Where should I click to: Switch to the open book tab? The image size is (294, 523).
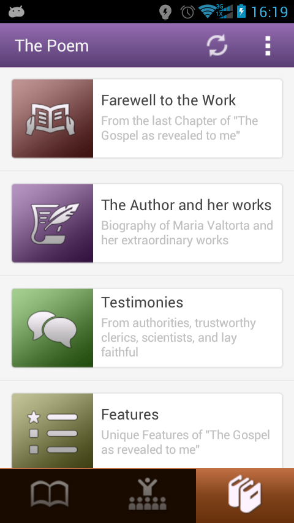pyautogui.click(x=49, y=495)
